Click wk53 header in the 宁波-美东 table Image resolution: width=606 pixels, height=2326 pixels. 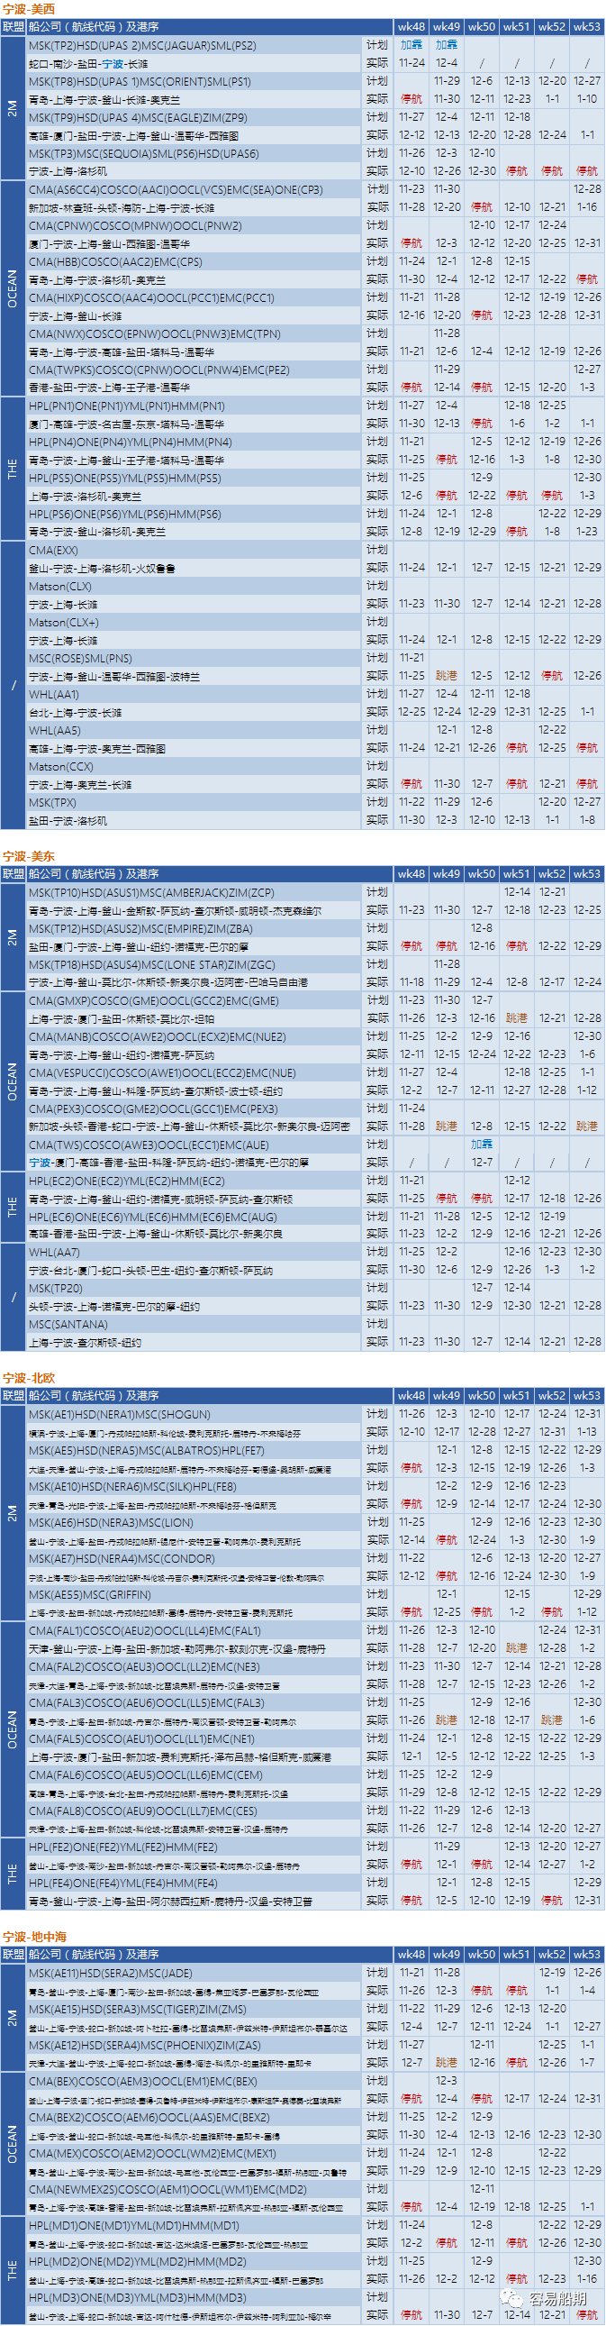coord(587,874)
